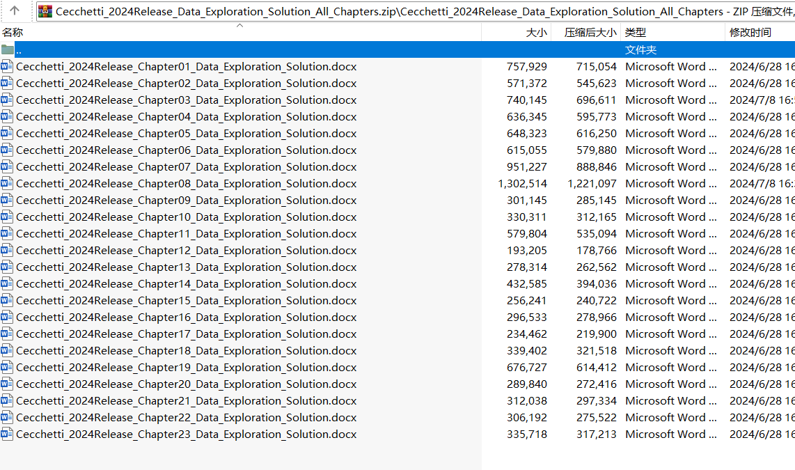Sort by the 修改时间 column header
The height and width of the screenshot is (470, 795).
[x=760, y=33]
